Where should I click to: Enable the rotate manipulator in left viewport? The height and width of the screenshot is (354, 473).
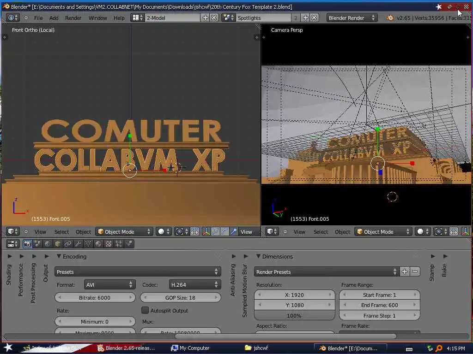coord(224,231)
